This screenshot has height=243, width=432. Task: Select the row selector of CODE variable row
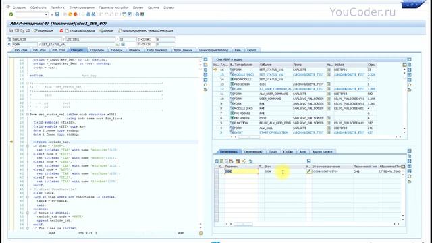[217, 171]
